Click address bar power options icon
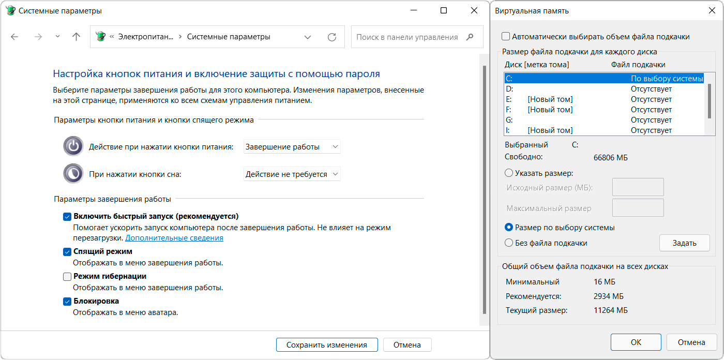725x360 pixels. pyautogui.click(x=101, y=37)
